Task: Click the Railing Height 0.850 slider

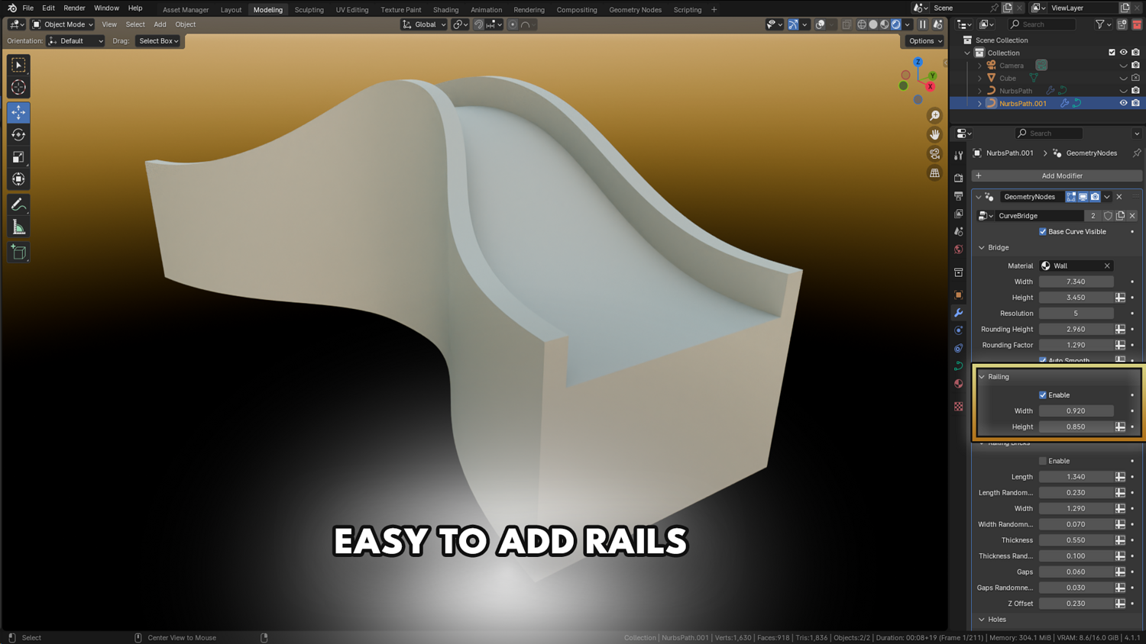Action: click(x=1076, y=427)
